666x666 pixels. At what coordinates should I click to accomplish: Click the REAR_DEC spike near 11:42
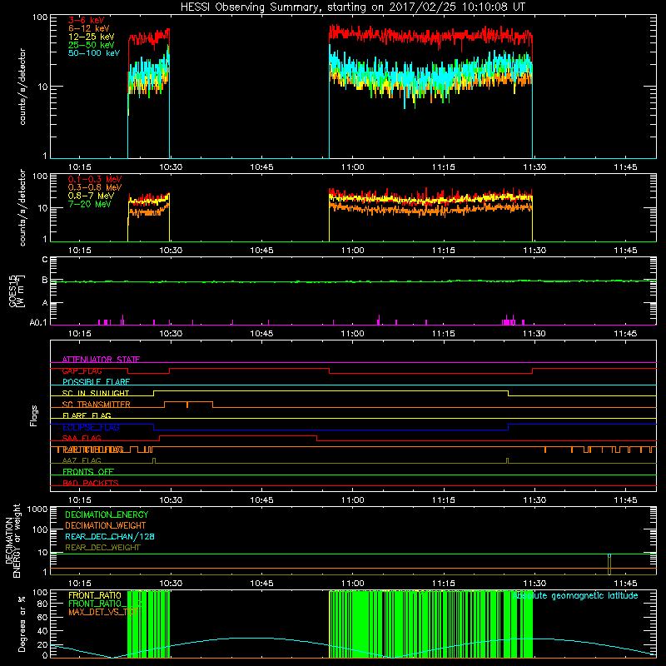tap(609, 564)
